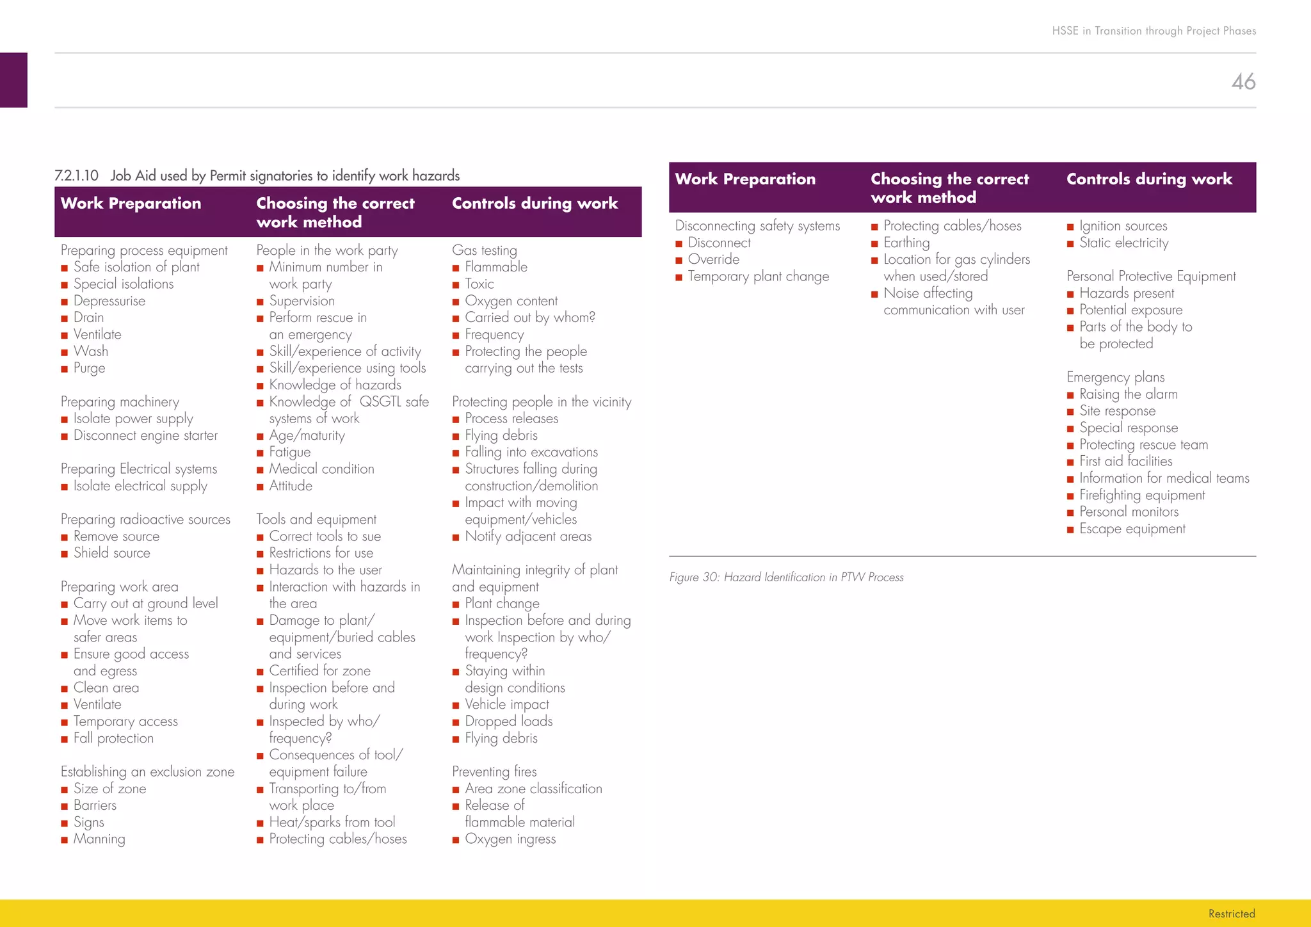Click the section heading 7.2.1.10 Job Aid

pyautogui.click(x=257, y=175)
